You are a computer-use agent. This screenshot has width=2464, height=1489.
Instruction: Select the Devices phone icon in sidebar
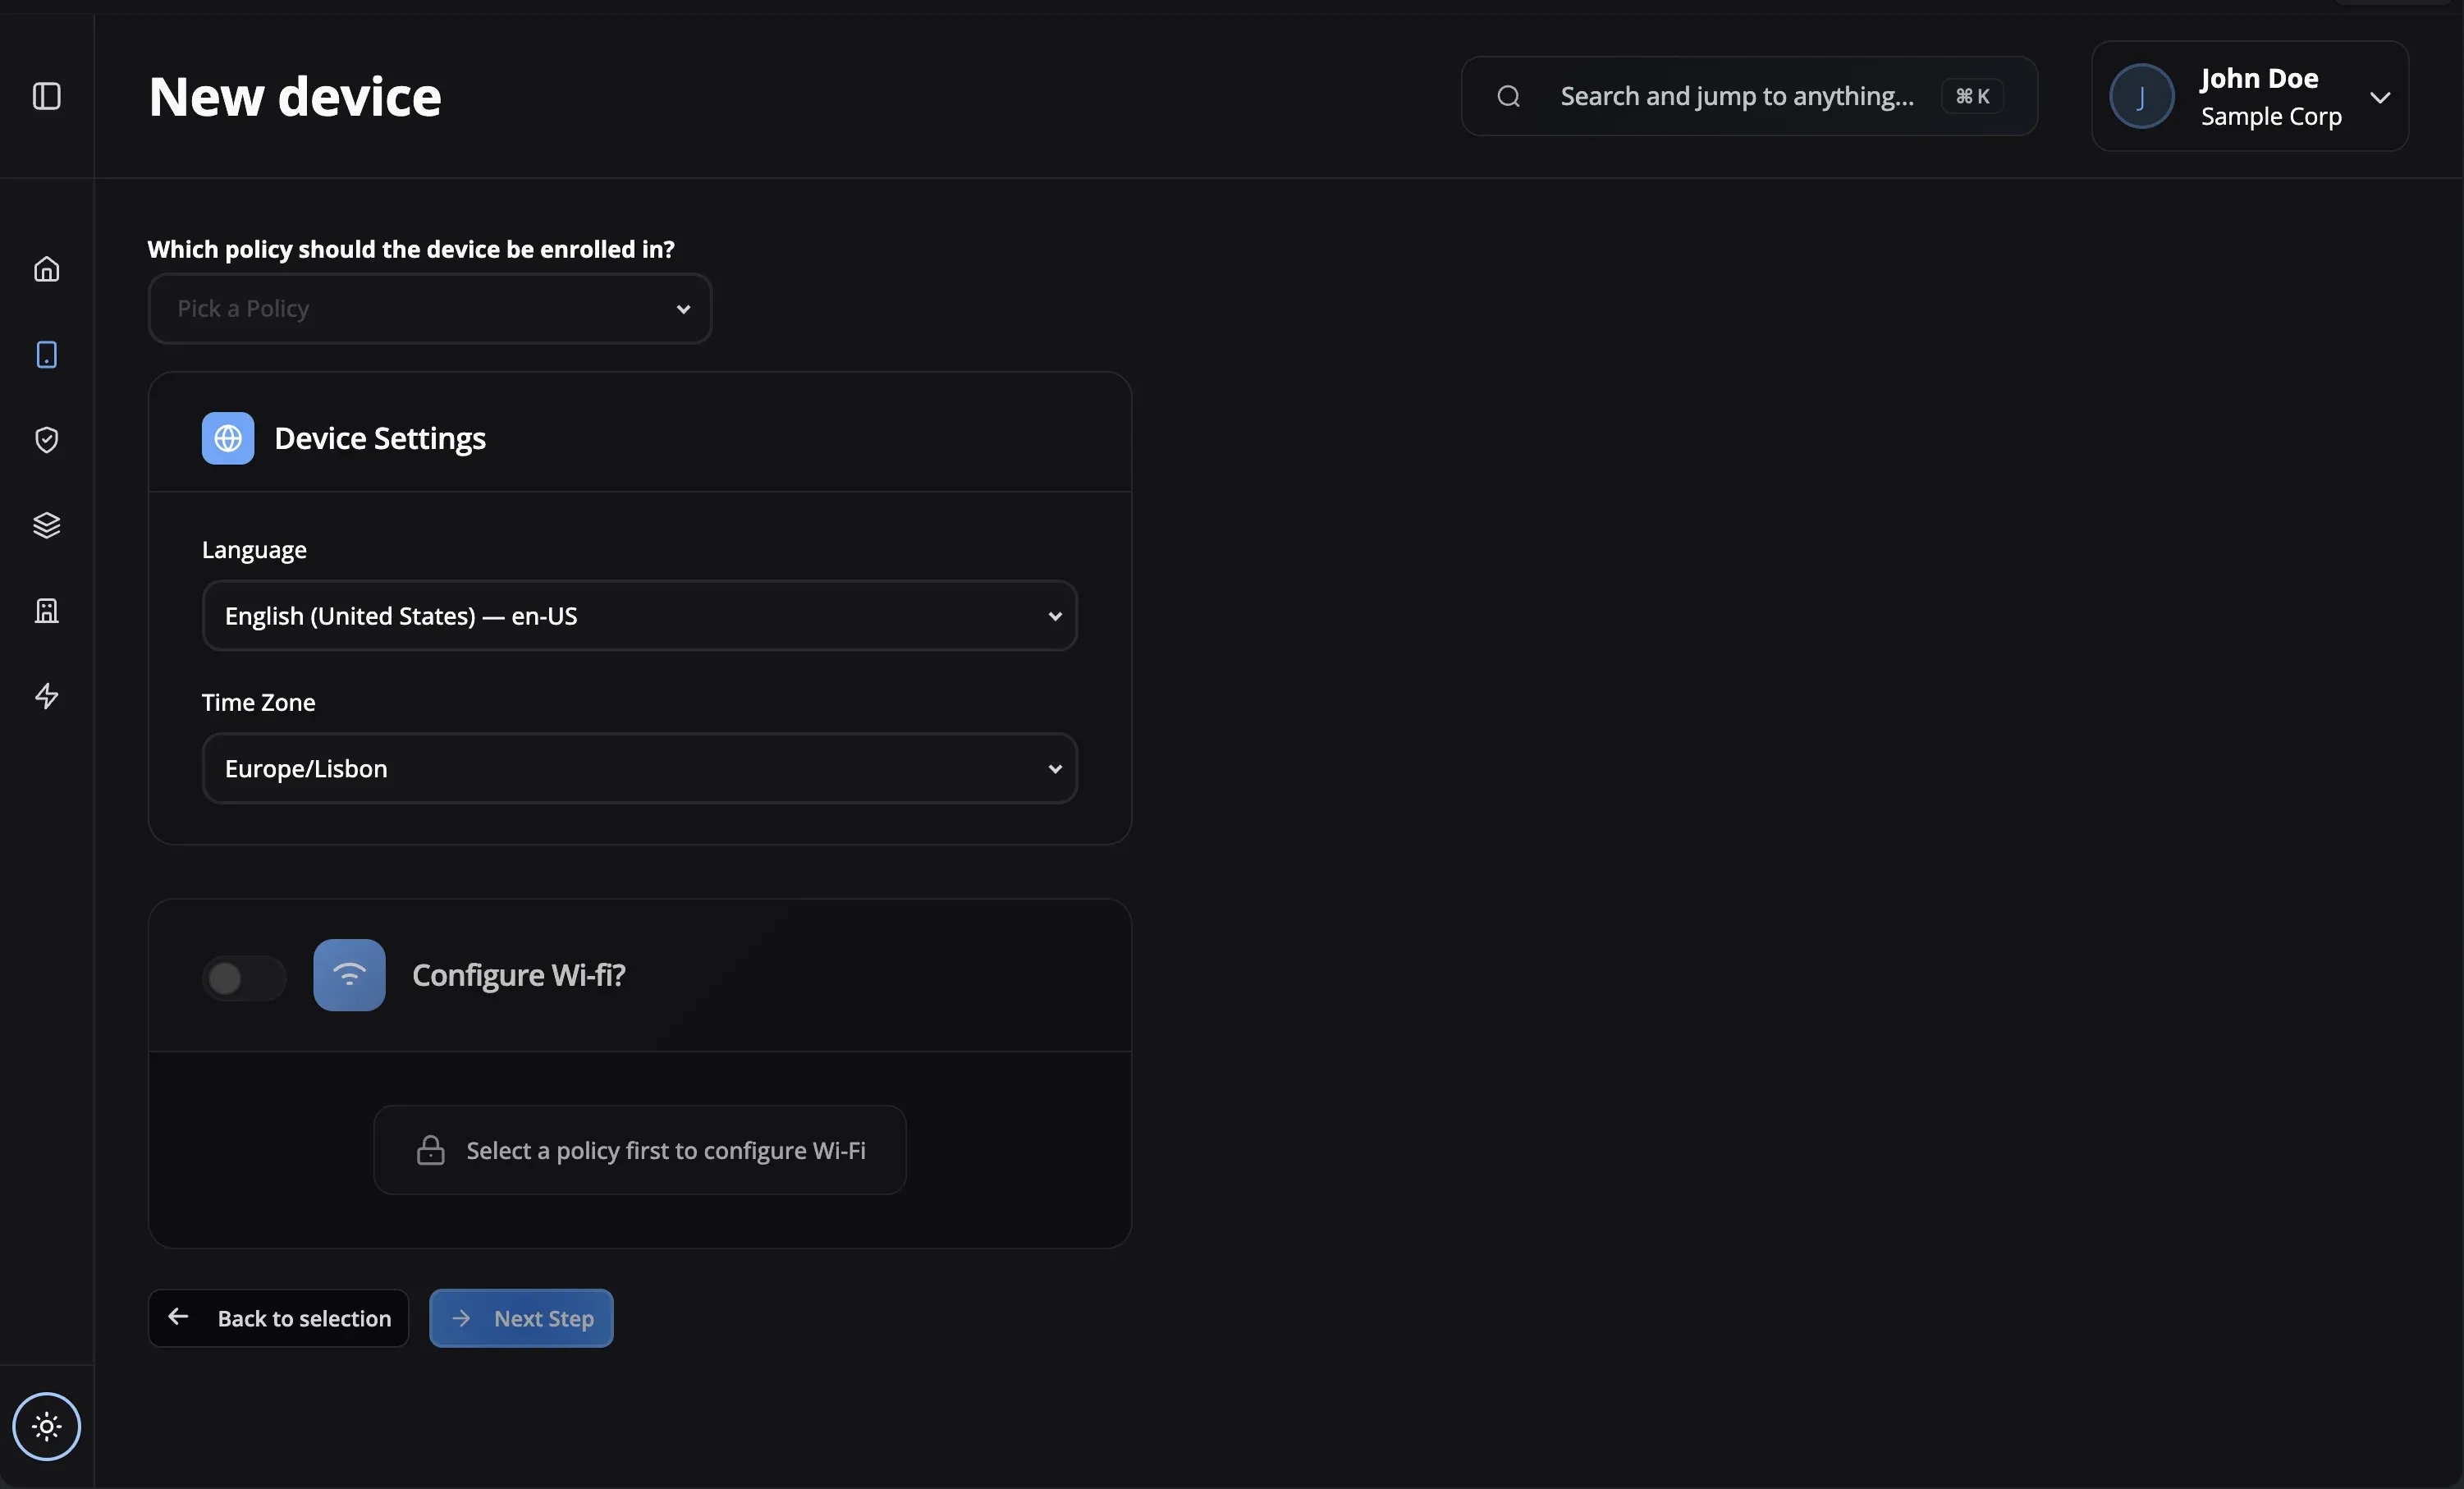pos(46,355)
